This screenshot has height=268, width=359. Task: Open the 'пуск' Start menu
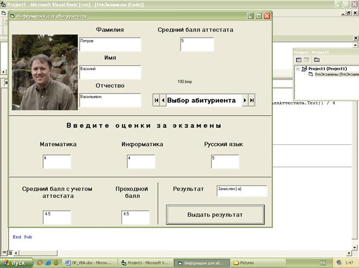coord(16,263)
